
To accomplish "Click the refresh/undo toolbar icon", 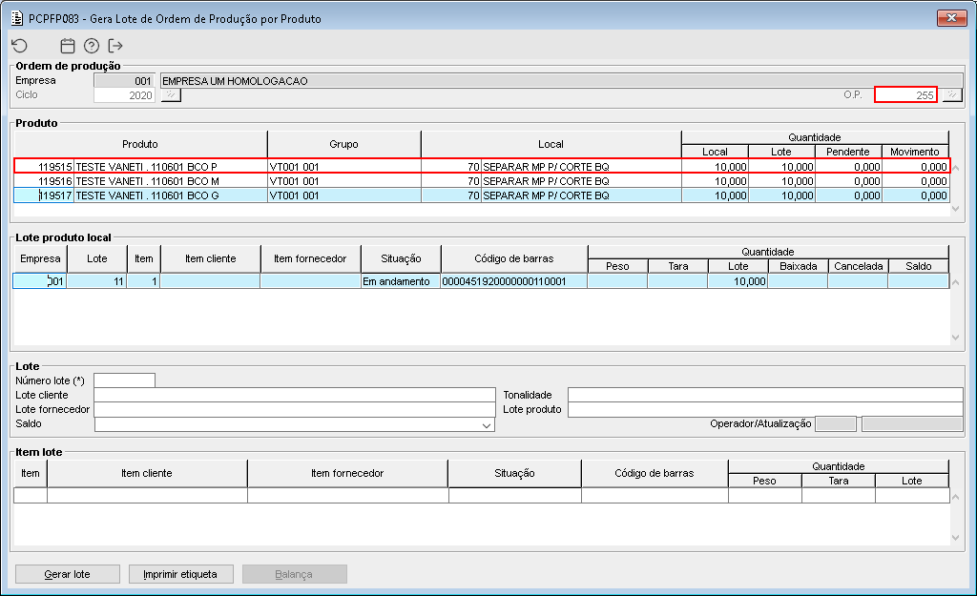I will pos(20,46).
